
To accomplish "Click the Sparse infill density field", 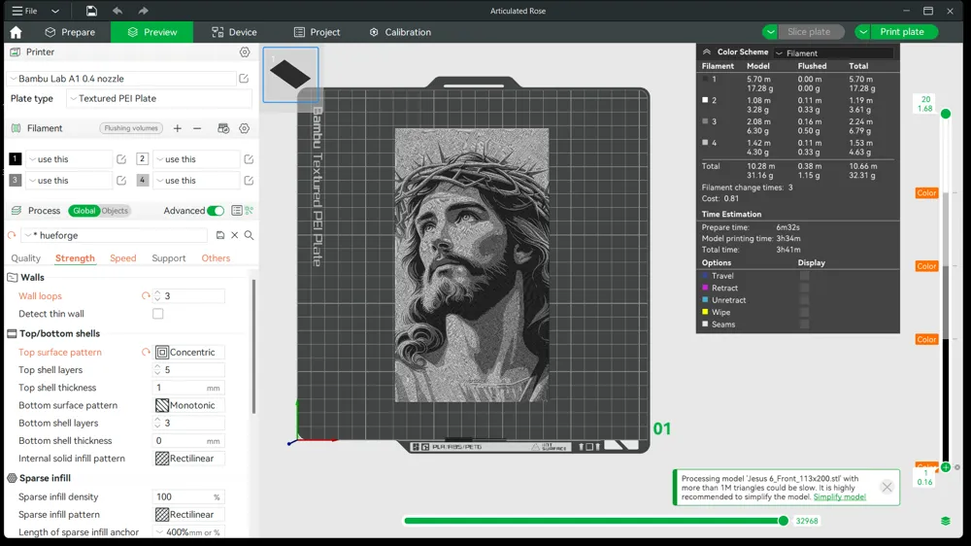I will point(188,497).
